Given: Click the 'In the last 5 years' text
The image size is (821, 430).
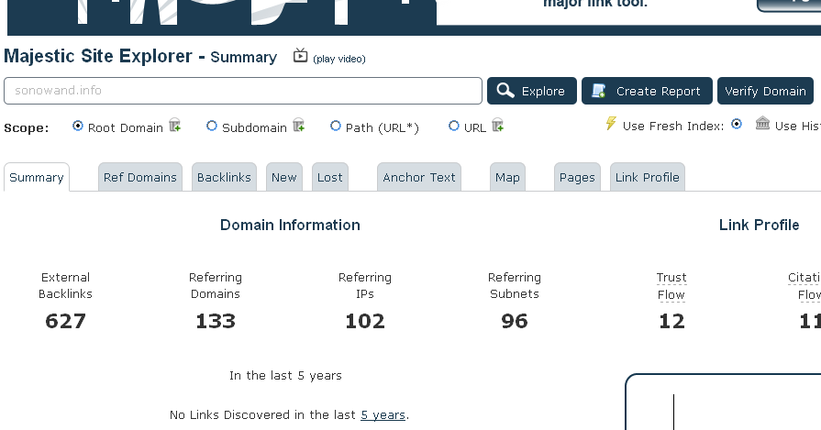Looking at the screenshot, I should click(x=285, y=376).
